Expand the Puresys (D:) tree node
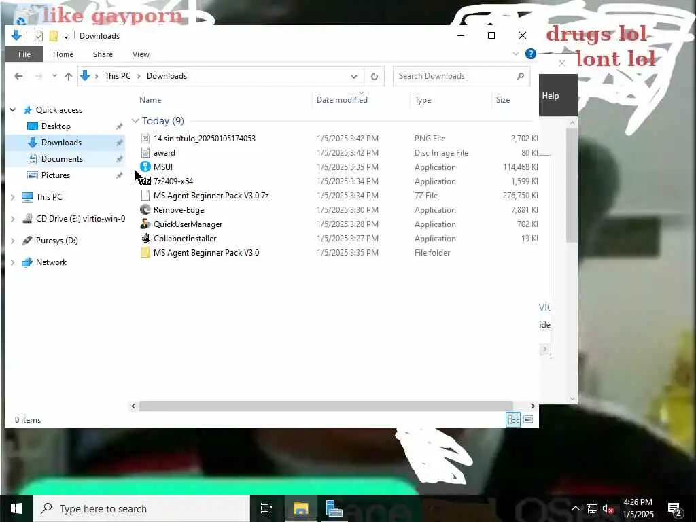Image resolution: width=696 pixels, height=522 pixels. point(13,240)
